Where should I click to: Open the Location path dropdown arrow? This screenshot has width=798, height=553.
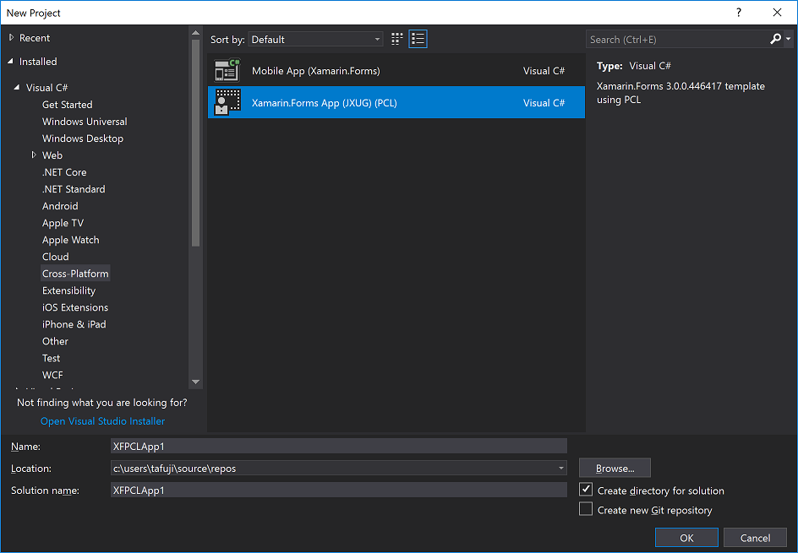coord(560,468)
